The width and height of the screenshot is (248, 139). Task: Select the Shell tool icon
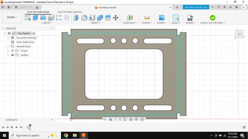[x=92, y=18]
